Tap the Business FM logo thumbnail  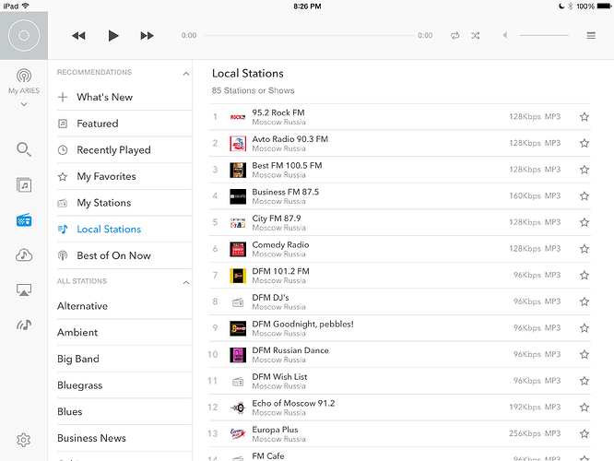click(238, 196)
